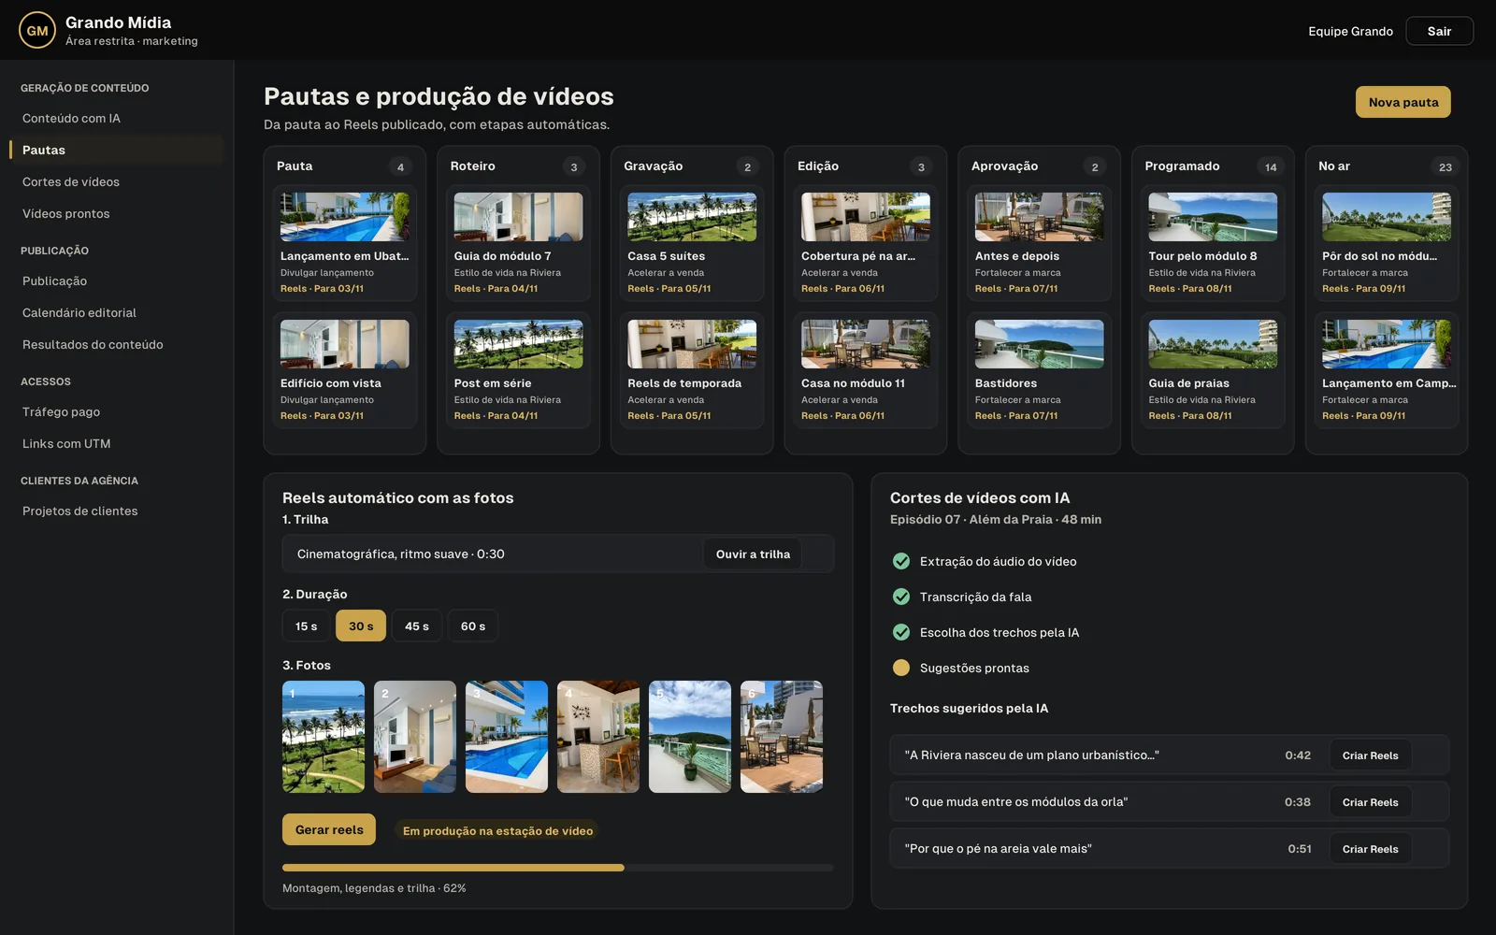The width and height of the screenshot is (1496, 935).
Task: Click the GM logo of Grando Mídia
Action: point(37,30)
